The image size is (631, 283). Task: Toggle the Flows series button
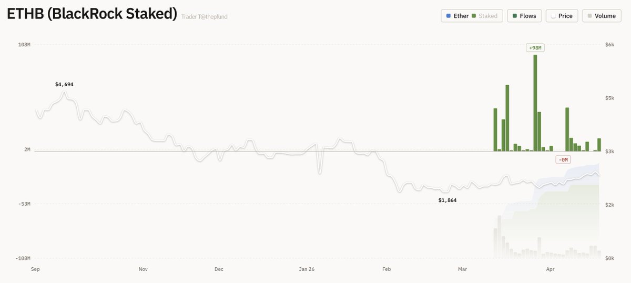point(524,16)
